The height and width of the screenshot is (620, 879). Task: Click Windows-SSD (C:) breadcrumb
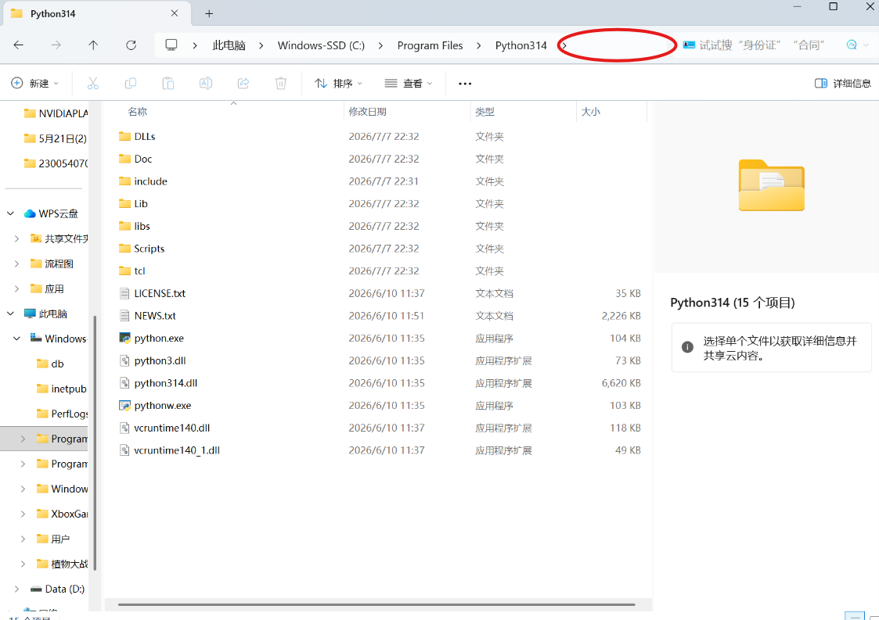point(321,45)
